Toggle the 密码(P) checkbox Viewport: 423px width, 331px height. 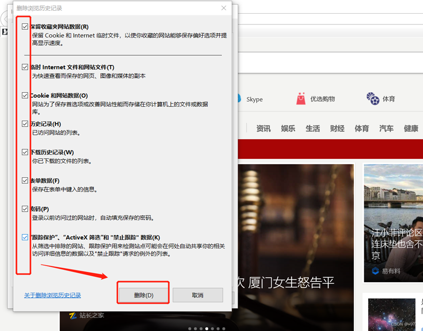[x=25, y=209]
